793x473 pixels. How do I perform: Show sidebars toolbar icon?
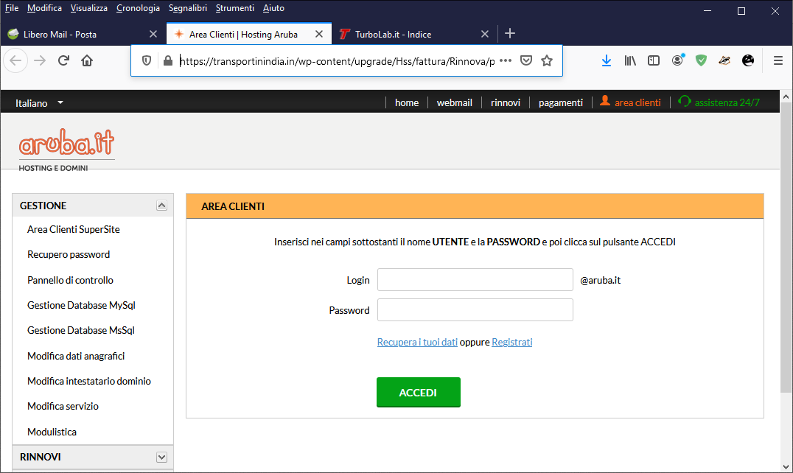click(x=654, y=60)
